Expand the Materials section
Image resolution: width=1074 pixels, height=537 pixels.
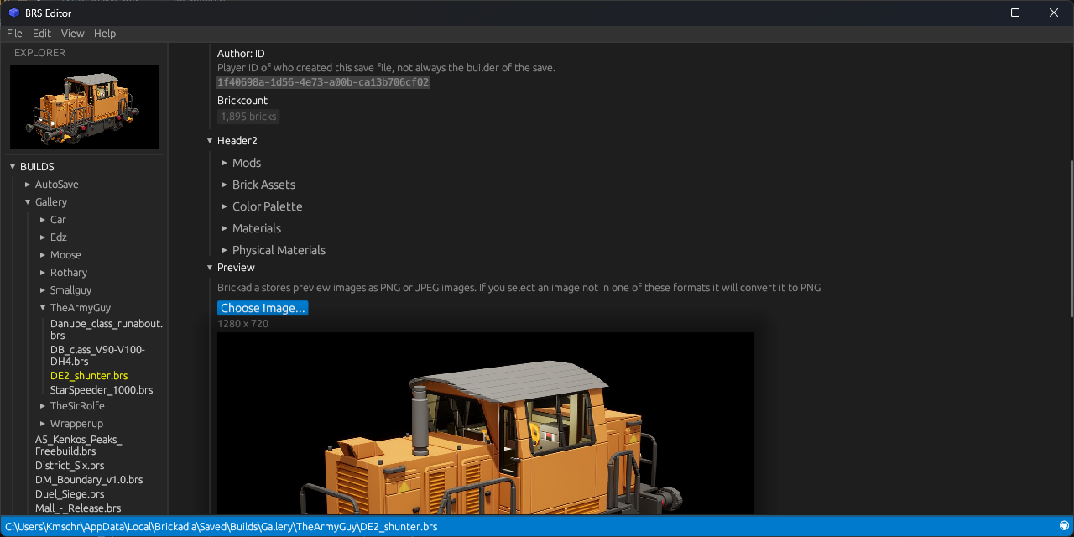pos(224,228)
